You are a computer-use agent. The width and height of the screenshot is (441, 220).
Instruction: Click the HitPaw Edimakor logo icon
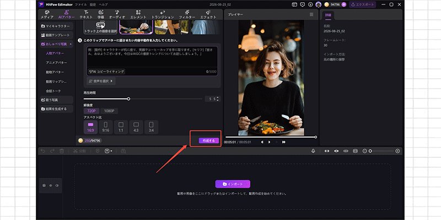[x=41, y=4]
